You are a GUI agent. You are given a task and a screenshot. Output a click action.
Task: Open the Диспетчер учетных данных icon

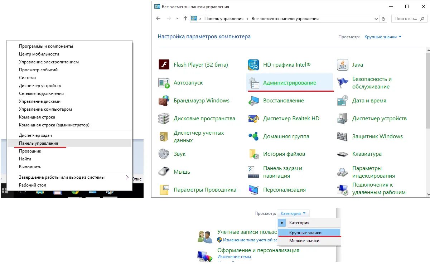pos(164,136)
